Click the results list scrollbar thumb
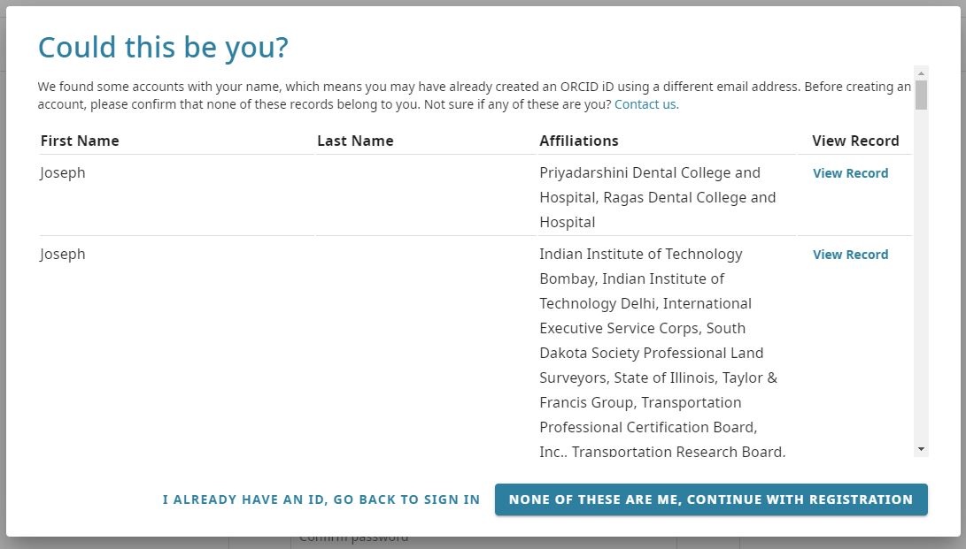Image resolution: width=966 pixels, height=549 pixels. click(x=922, y=95)
